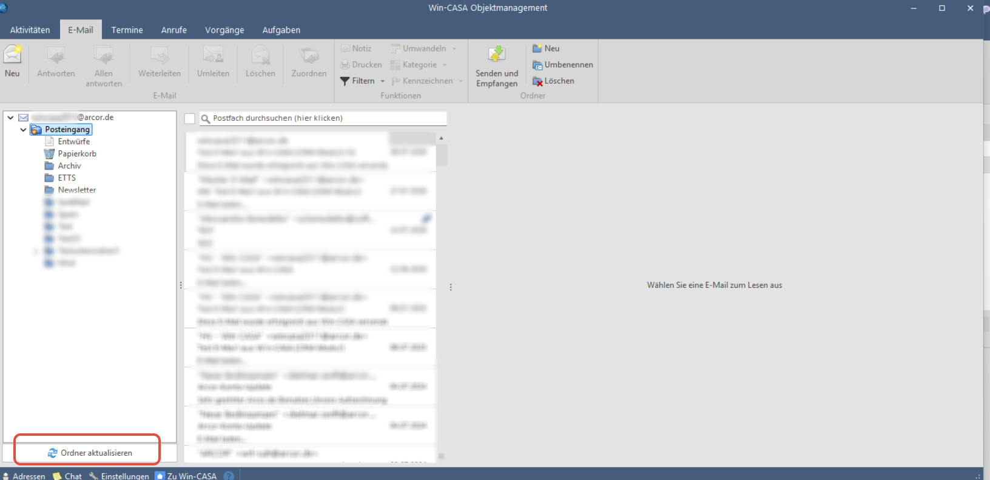Switch to the Termine tab
990x480 pixels.
[x=127, y=30]
